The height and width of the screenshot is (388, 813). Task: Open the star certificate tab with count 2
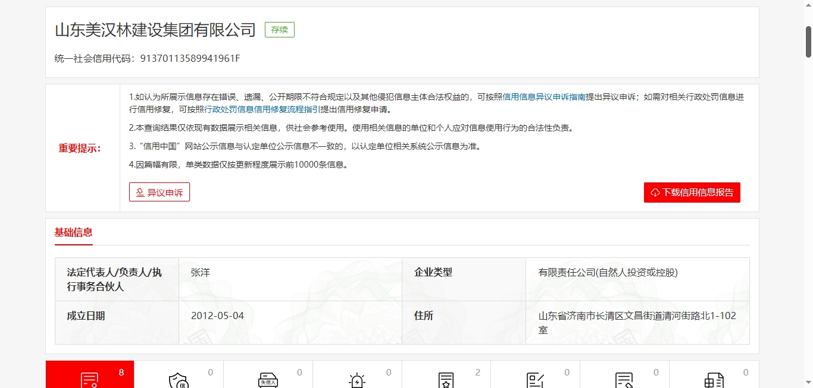[446, 374]
